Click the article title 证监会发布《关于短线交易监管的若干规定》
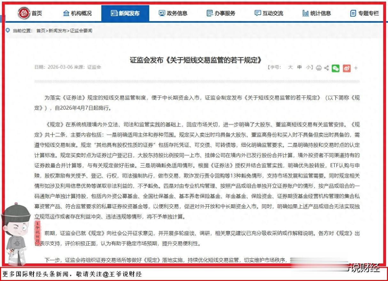 point(196,60)
